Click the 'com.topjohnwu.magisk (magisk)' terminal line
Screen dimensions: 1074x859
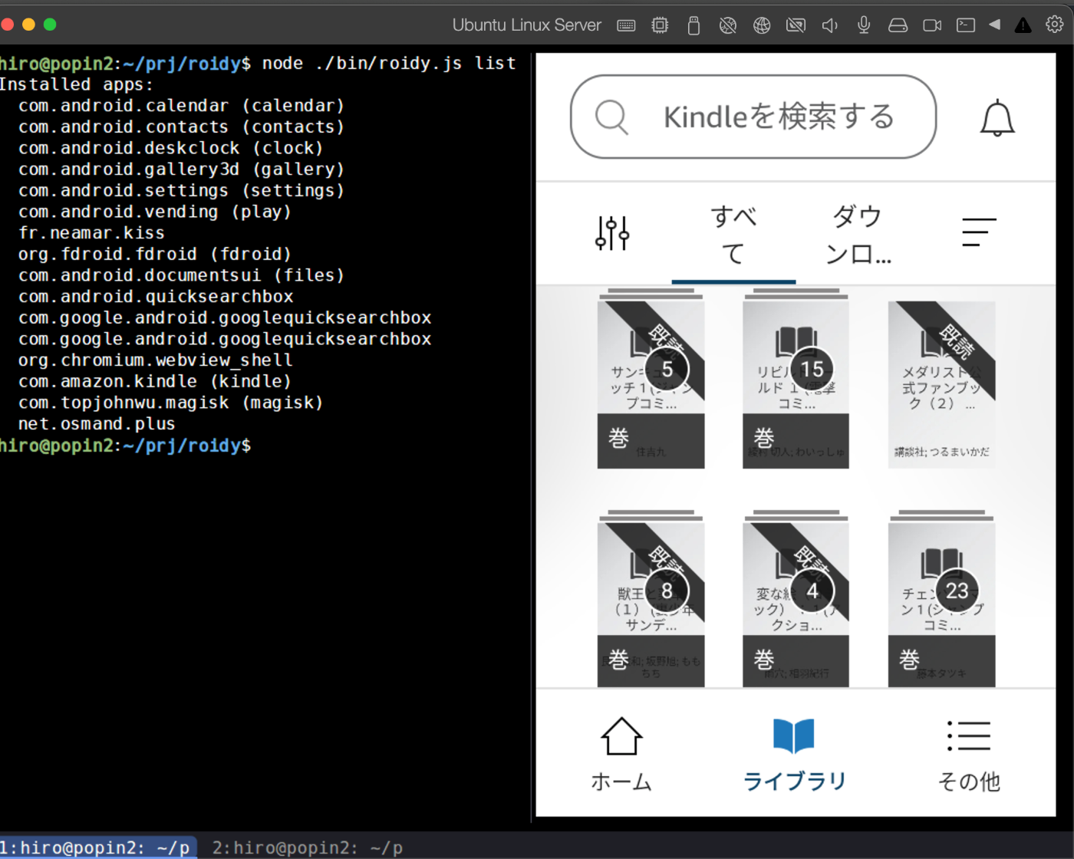[170, 403]
